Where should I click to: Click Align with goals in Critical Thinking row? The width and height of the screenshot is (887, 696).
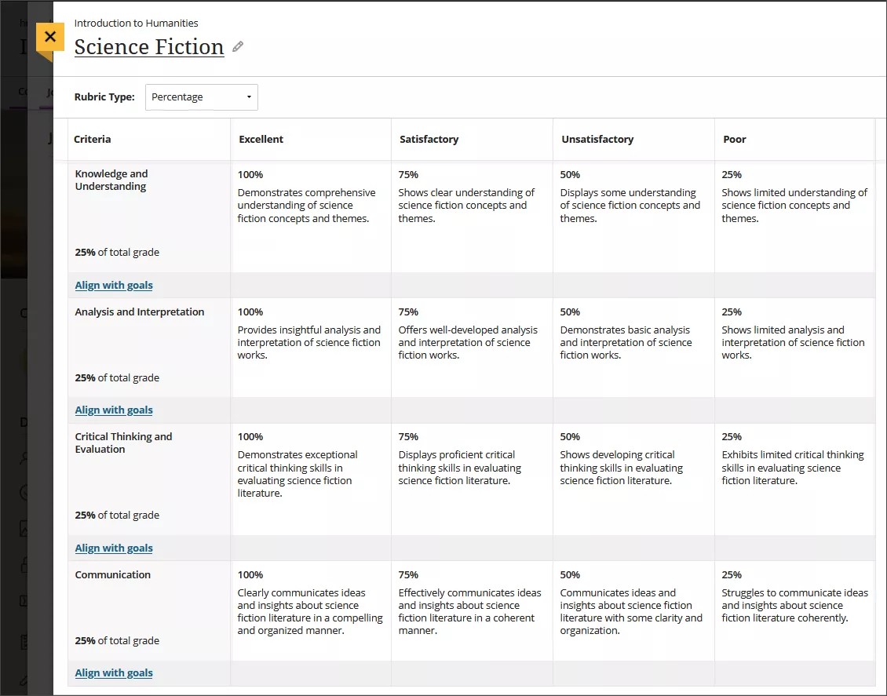113,548
